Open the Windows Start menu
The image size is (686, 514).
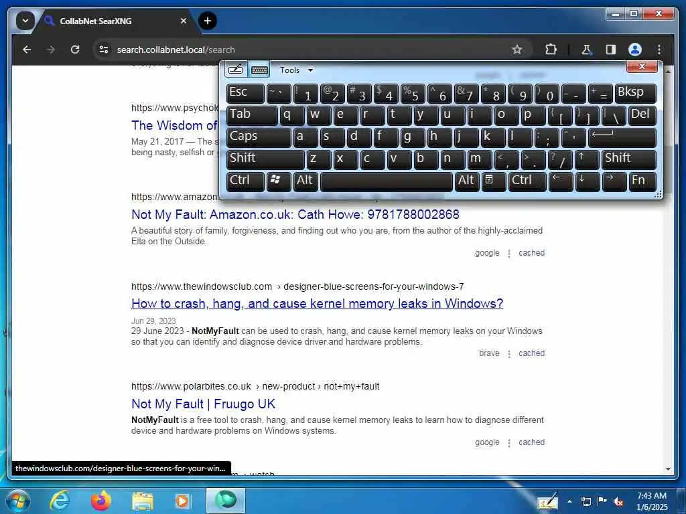(x=18, y=501)
